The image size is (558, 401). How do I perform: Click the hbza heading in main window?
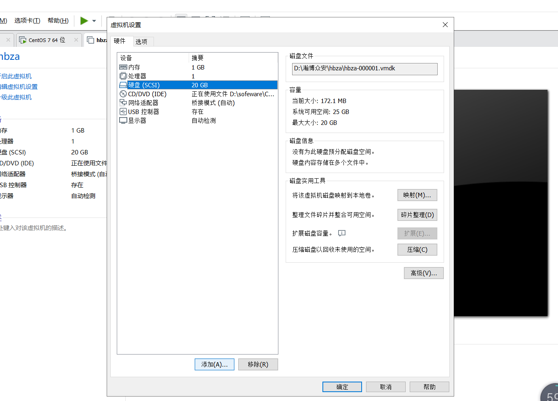point(10,56)
